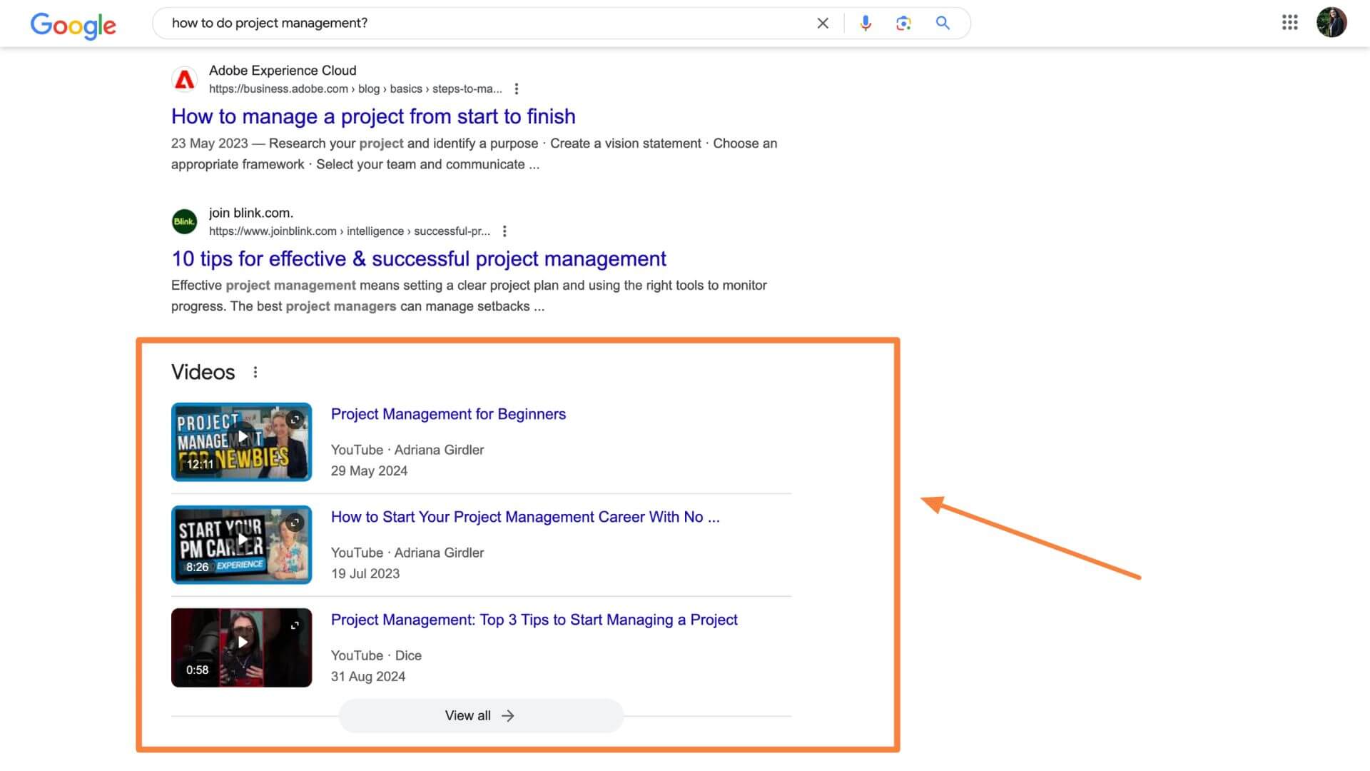1370x771 pixels.
Task: Click the Blink favicon logo
Action: (185, 221)
